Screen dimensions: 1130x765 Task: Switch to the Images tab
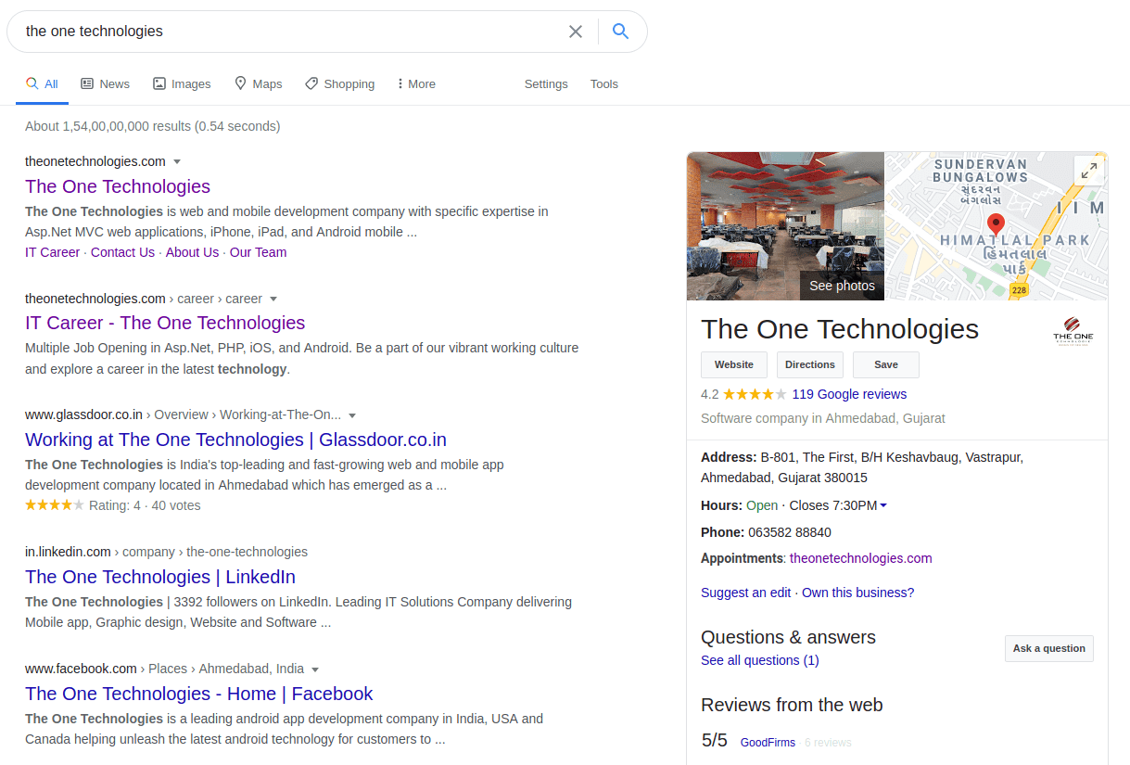(x=182, y=83)
